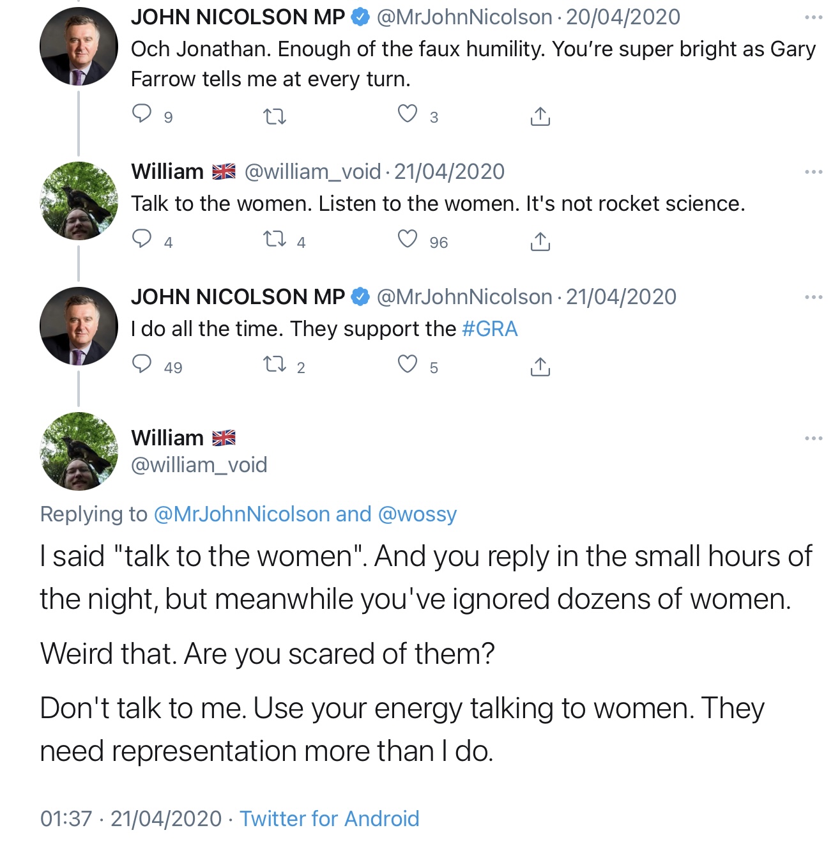Reply to William's rocket science tweet
The width and height of the screenshot is (833, 844).
click(x=142, y=240)
